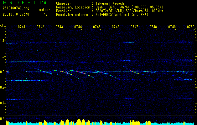Click the Observer field label
The image size is (197, 125).
tap(64, 3)
